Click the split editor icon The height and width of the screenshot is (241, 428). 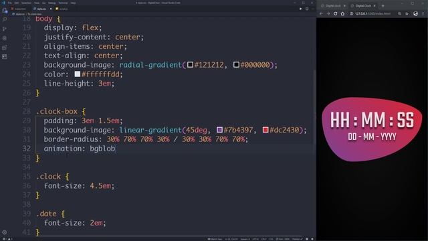tap(307, 9)
